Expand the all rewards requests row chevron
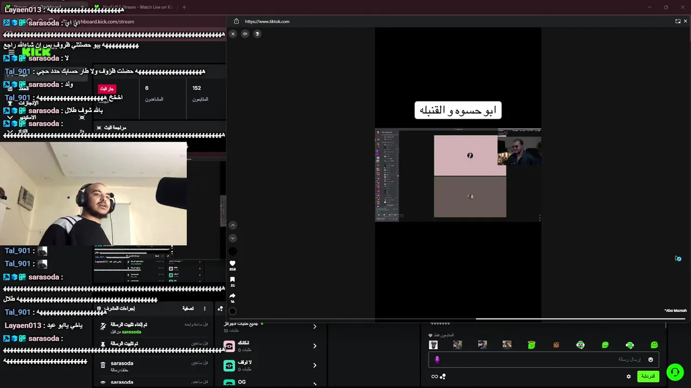This screenshot has width=691, height=388. point(315,327)
